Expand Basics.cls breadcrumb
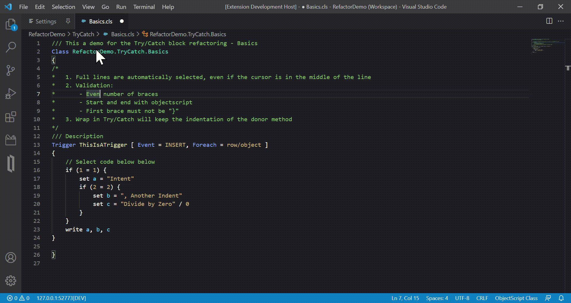Viewport: 571px width, 303px height. point(123,34)
